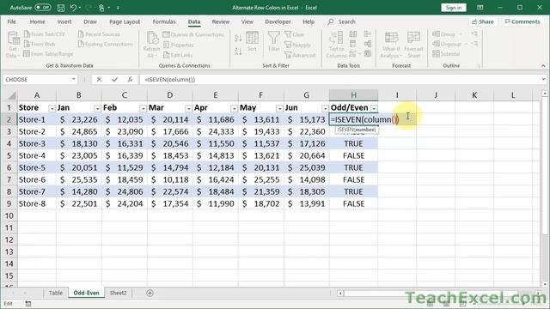Open Ribbon Display Options icon
The image size is (550, 309).
(480, 8)
